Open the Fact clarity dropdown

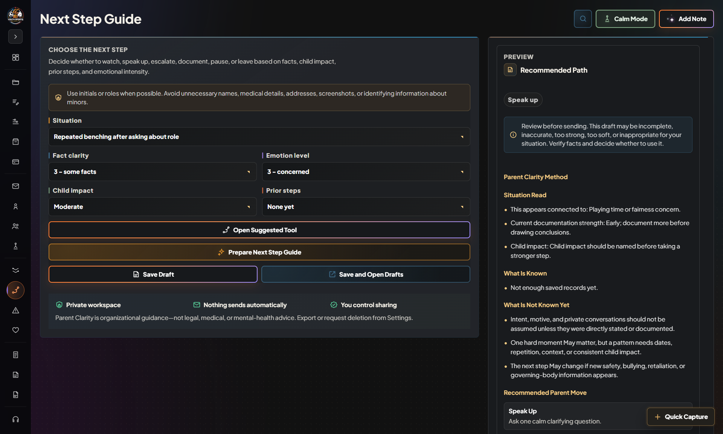pyautogui.click(x=153, y=172)
